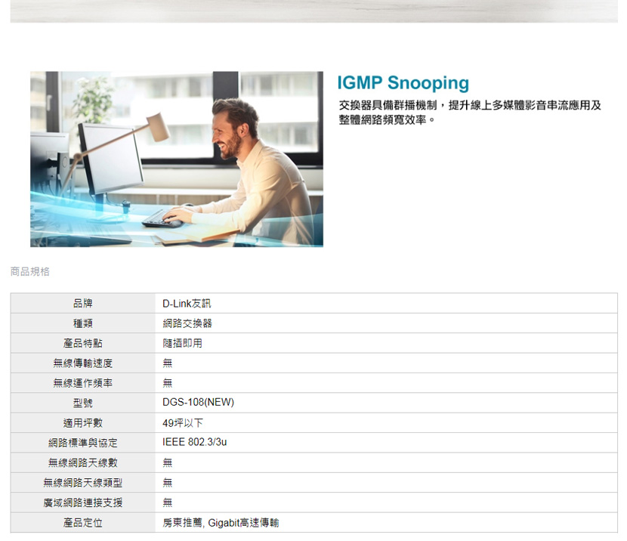Click the 無線運作頻率 label cell
627x541 pixels.
[x=83, y=383]
